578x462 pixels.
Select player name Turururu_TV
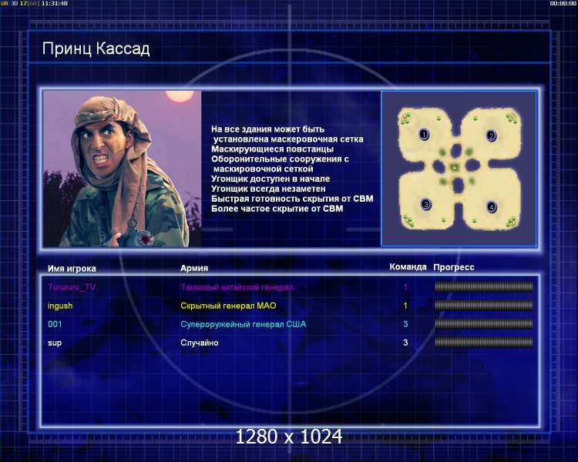coord(72,287)
